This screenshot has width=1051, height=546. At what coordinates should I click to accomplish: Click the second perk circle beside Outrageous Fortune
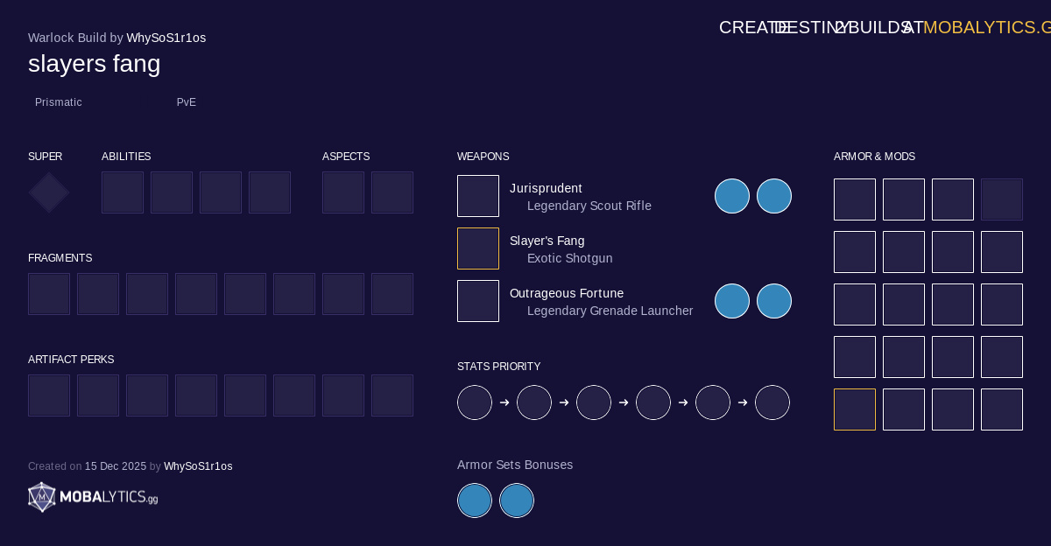point(774,301)
